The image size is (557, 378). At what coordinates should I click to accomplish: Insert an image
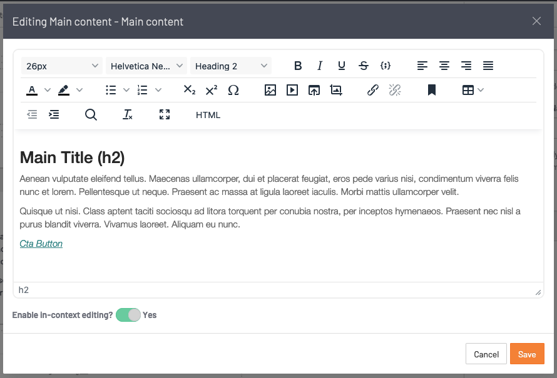tap(270, 90)
